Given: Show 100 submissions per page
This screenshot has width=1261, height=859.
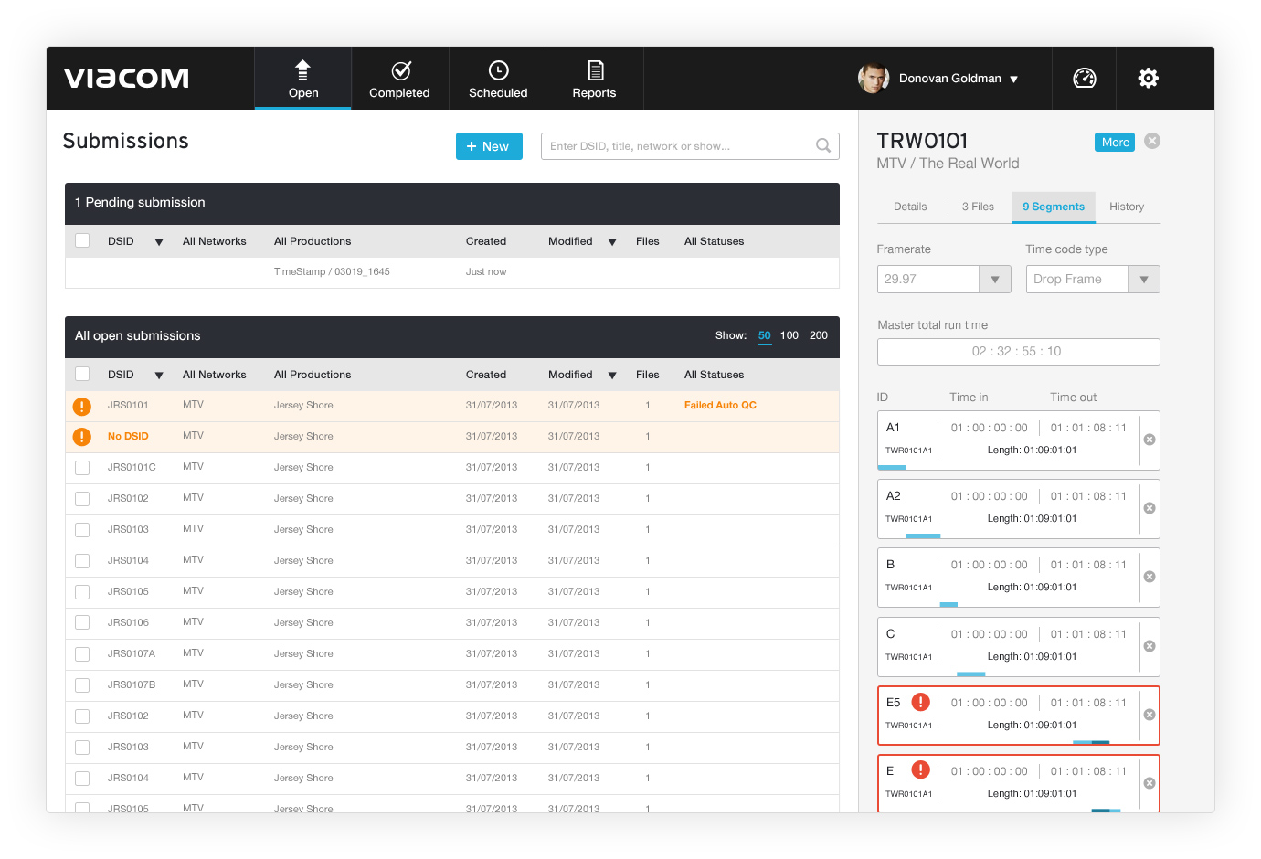Looking at the screenshot, I should (x=789, y=335).
